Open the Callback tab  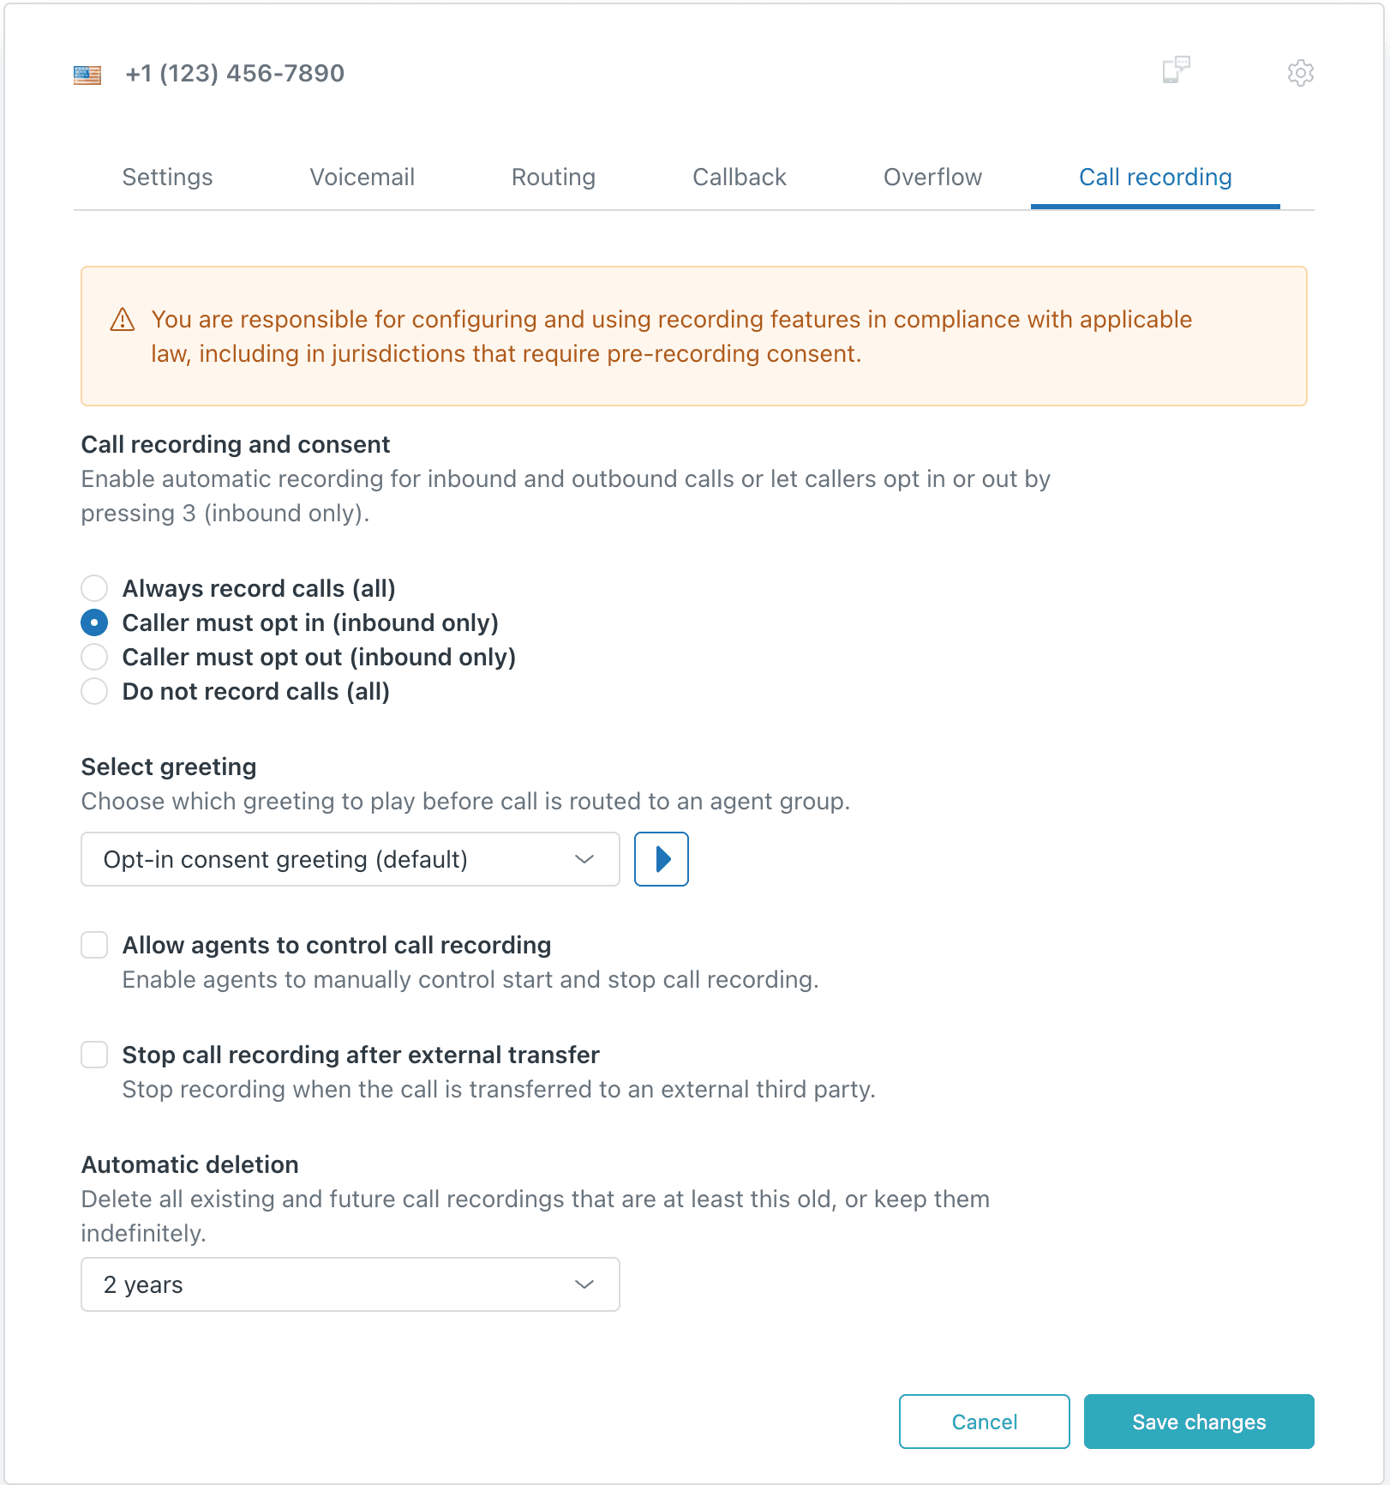(739, 177)
